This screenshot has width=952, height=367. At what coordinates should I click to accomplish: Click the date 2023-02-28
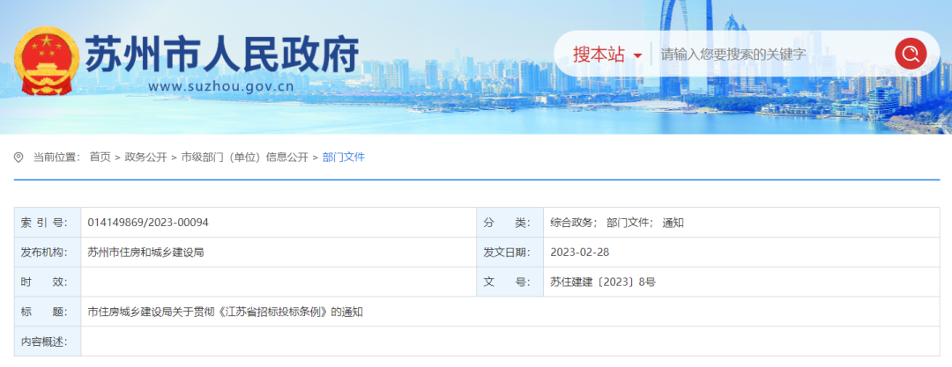pyautogui.click(x=580, y=253)
